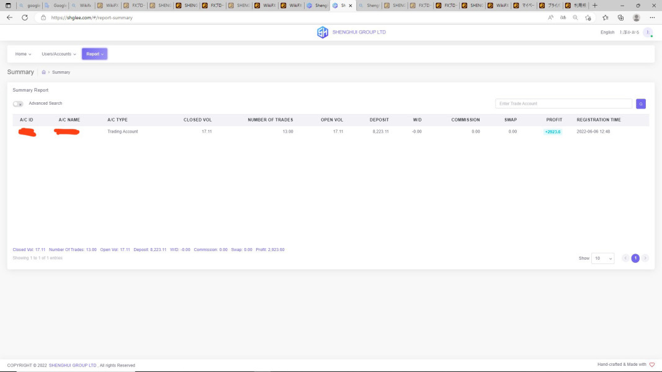The image size is (662, 372).
Task: Click the Enter Trade Account input field
Action: (x=563, y=104)
